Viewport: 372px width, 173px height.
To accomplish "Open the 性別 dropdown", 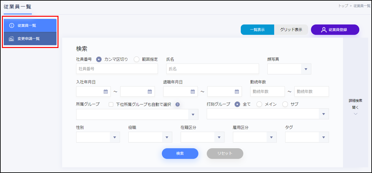I will tap(98, 137).
